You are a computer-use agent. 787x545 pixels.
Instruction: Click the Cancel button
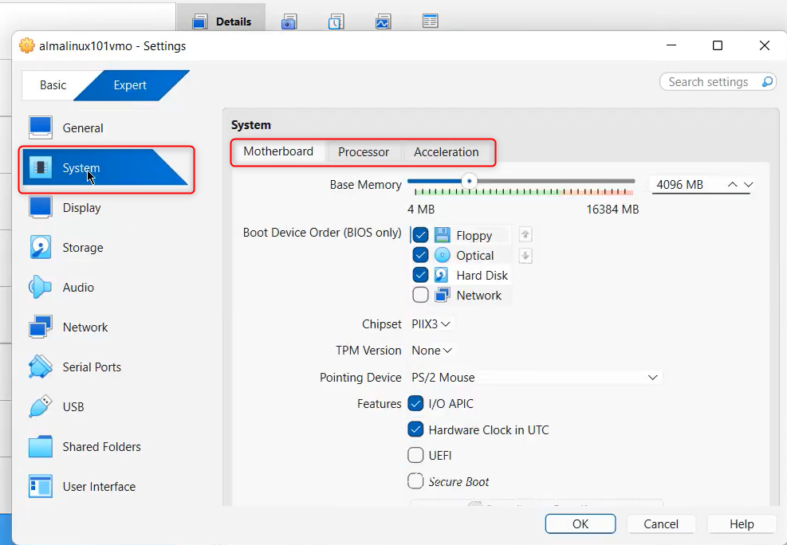[661, 524]
